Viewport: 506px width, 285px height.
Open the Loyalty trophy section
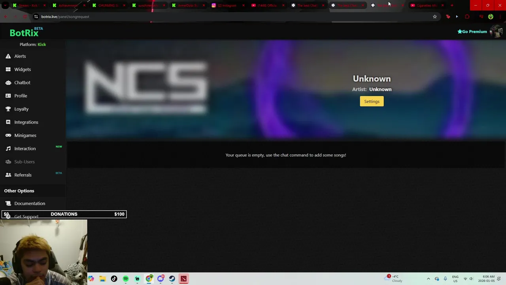tap(17, 109)
